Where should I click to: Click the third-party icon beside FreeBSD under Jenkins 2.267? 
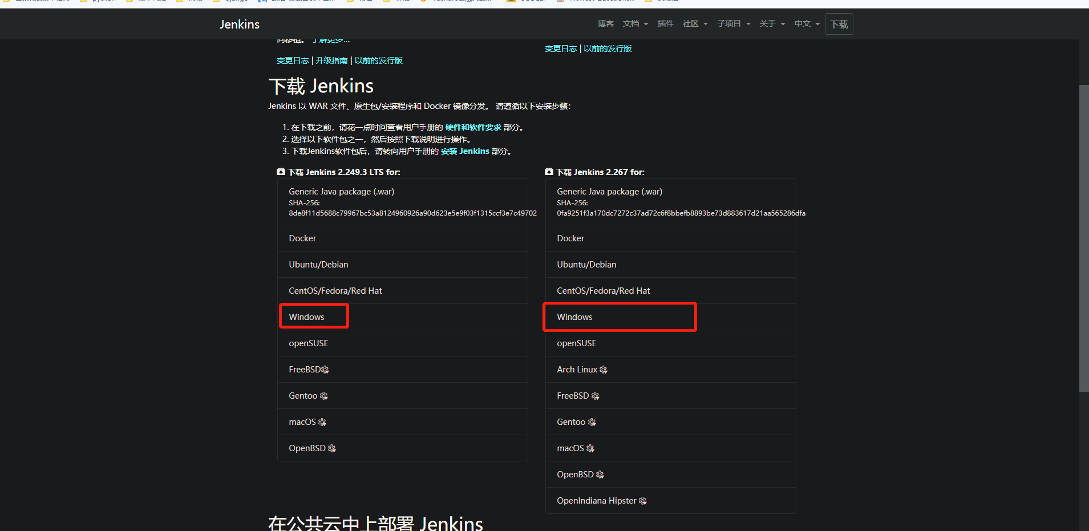tap(596, 396)
